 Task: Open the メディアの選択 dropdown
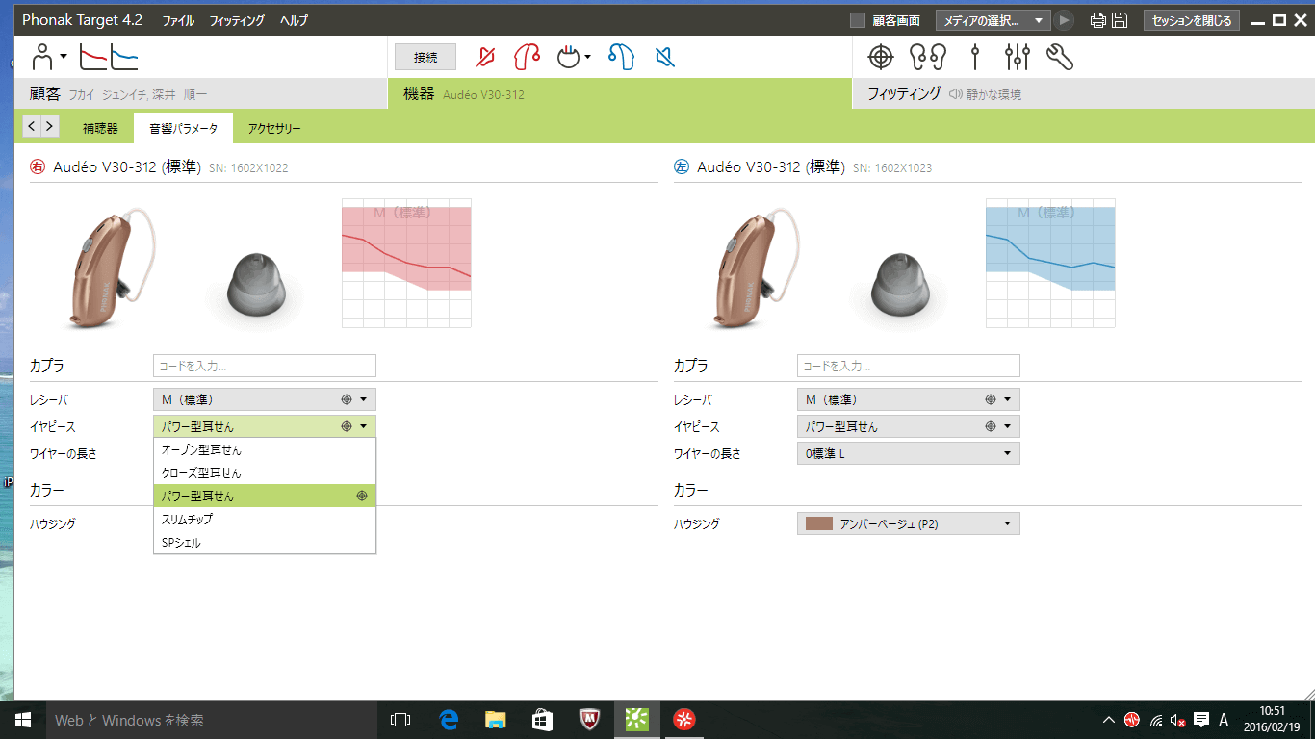pyautogui.click(x=994, y=20)
